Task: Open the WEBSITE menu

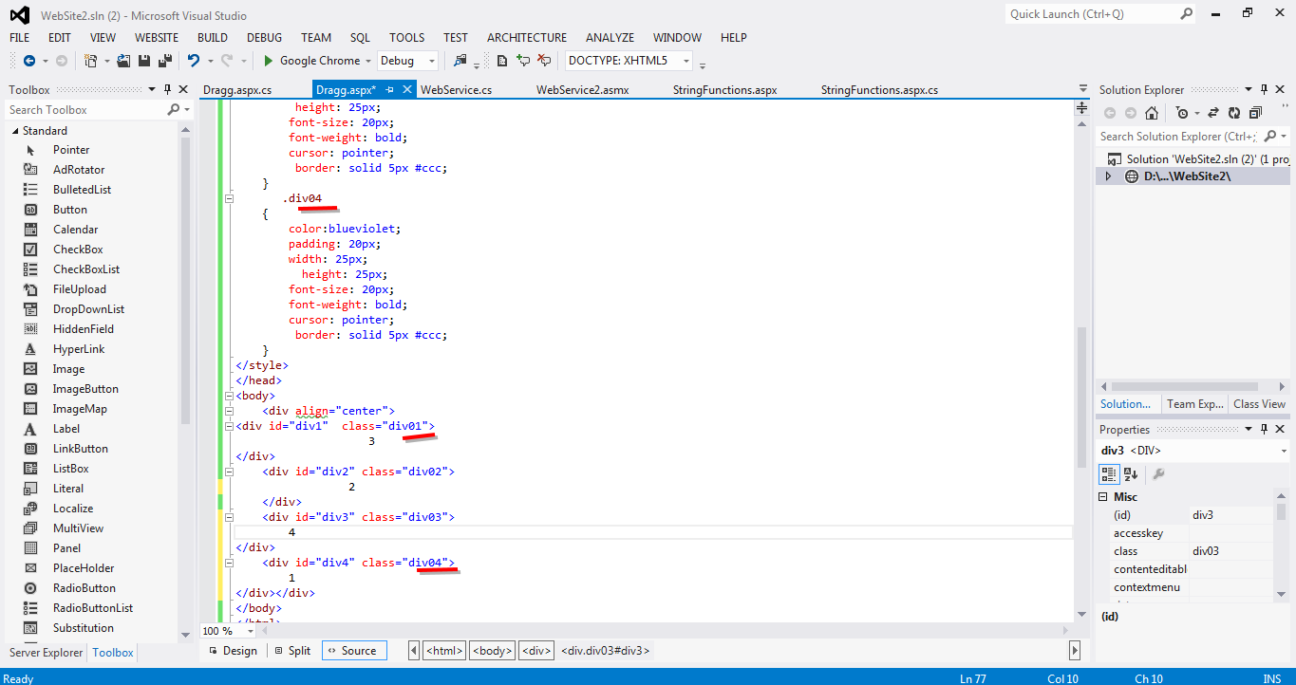Action: click(156, 37)
